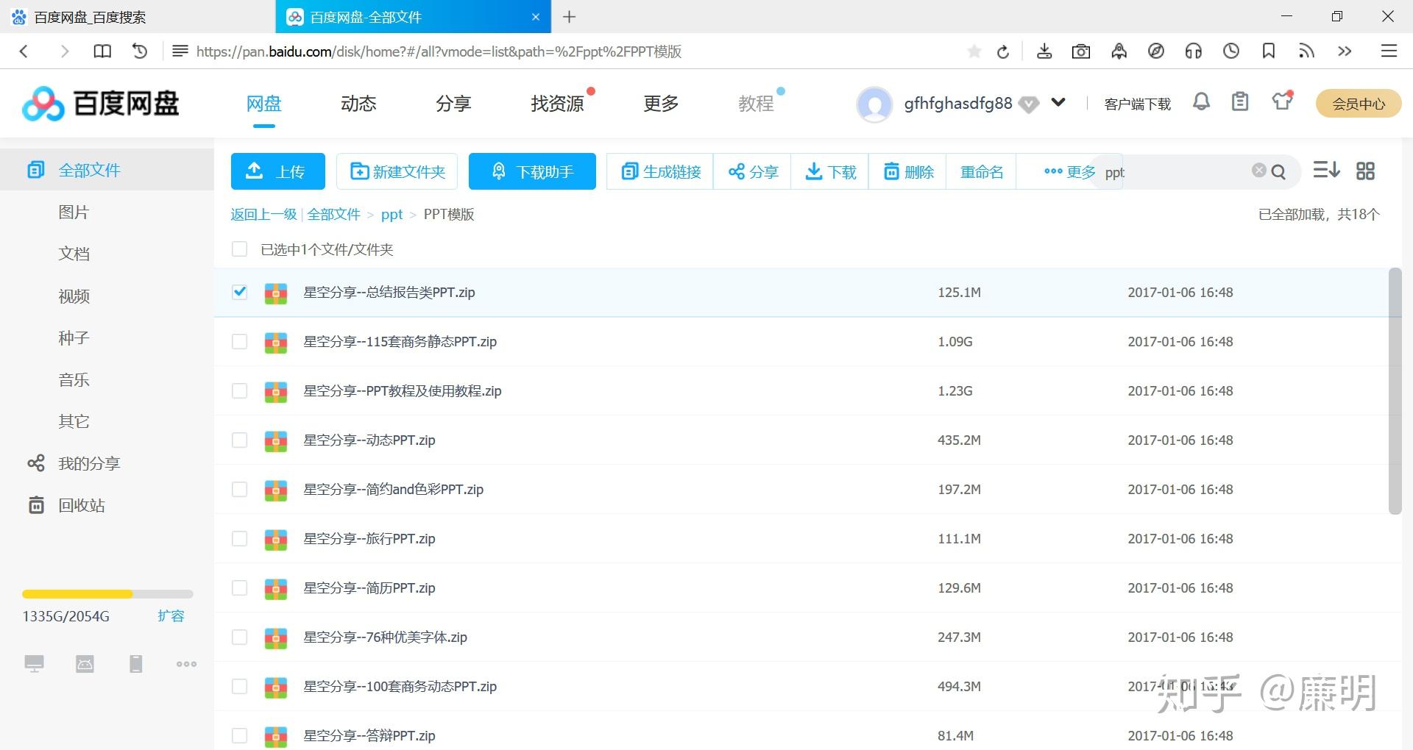
Task: Expand the browser toolbar overflow chevrons
Action: click(1345, 51)
